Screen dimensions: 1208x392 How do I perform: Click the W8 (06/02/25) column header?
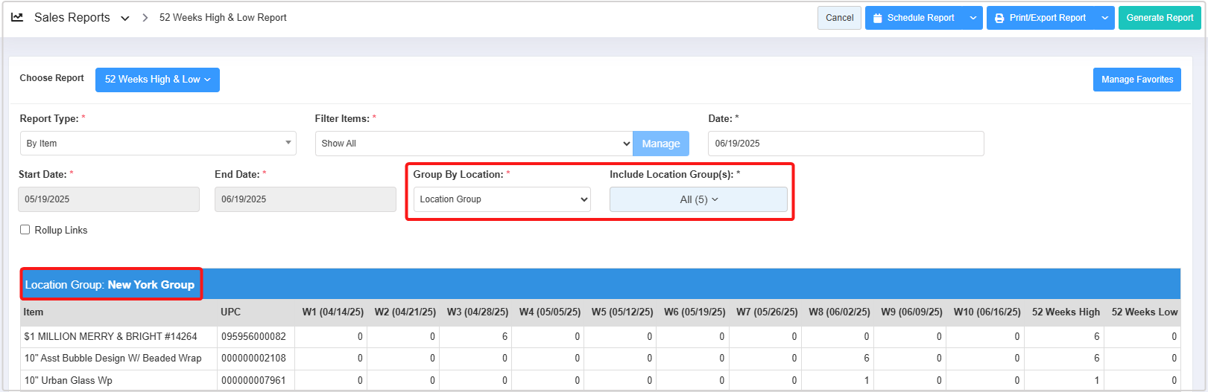[839, 312]
